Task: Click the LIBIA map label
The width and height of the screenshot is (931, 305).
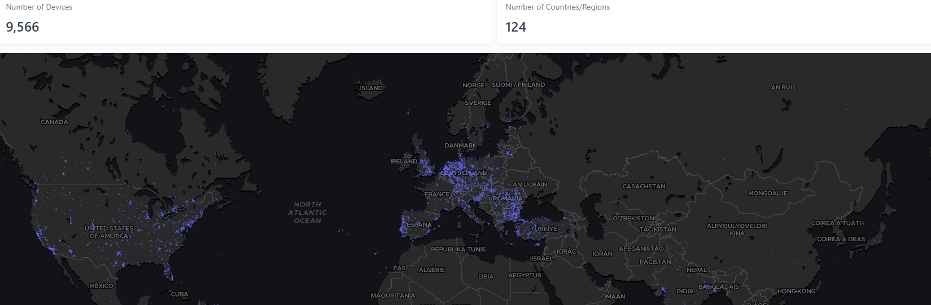Action: (486, 277)
